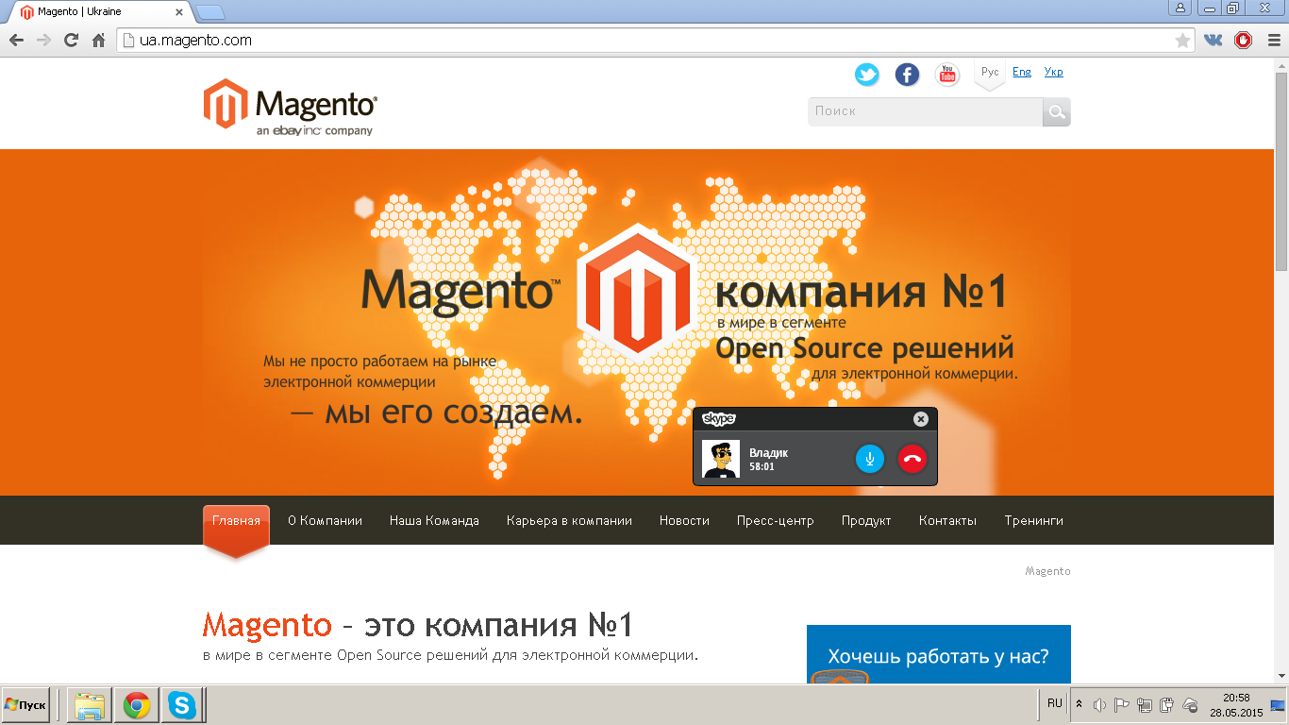
Task: Hang up the Skype call
Action: 912,459
